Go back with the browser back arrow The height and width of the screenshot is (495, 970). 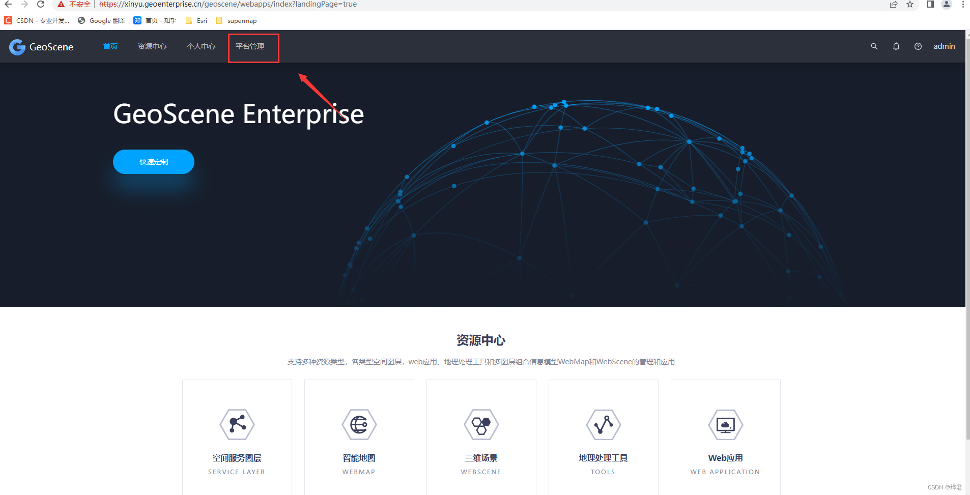tap(8, 4)
